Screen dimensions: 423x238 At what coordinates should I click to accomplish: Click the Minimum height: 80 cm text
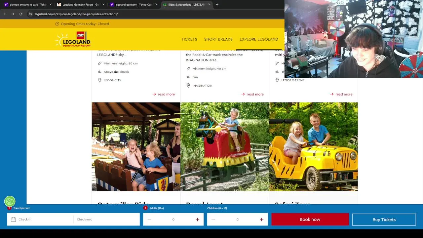tap(121, 63)
